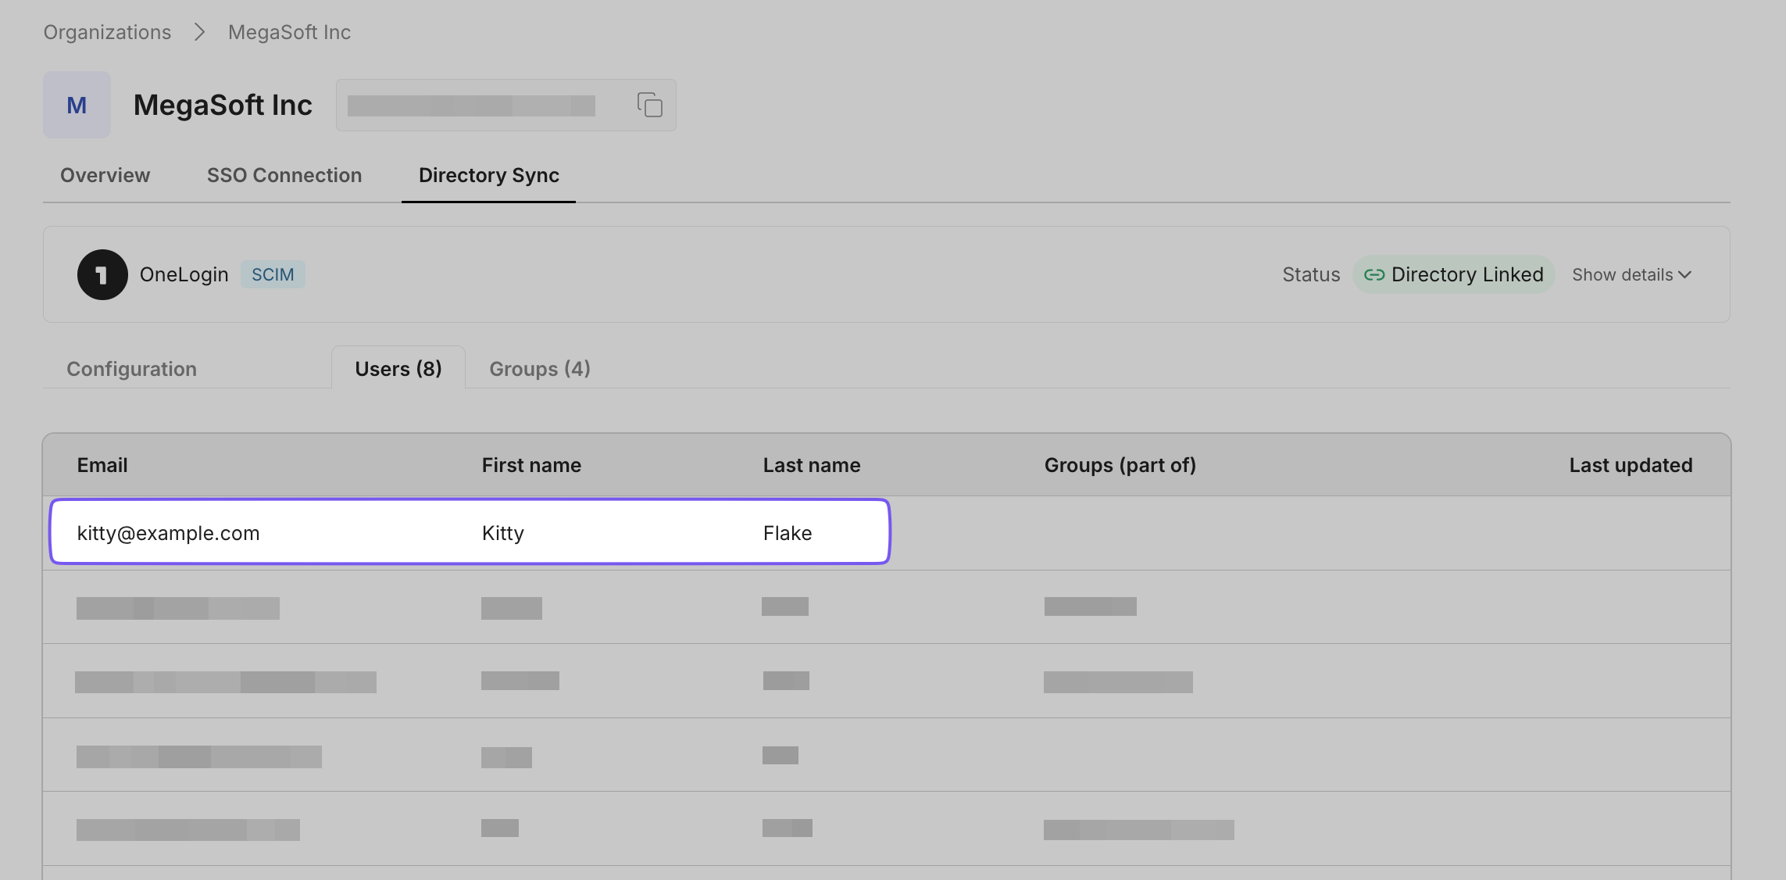Switch to the Configuration tab
The width and height of the screenshot is (1786, 880).
[131, 368]
